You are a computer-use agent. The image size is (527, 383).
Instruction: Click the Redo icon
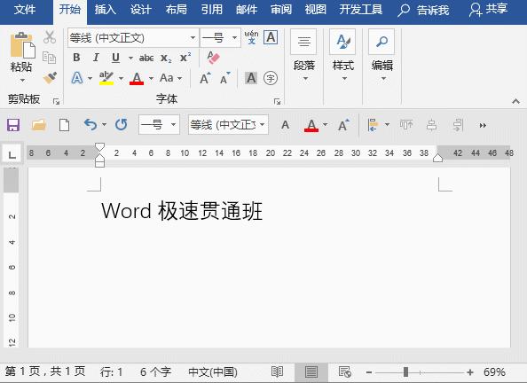coord(121,125)
